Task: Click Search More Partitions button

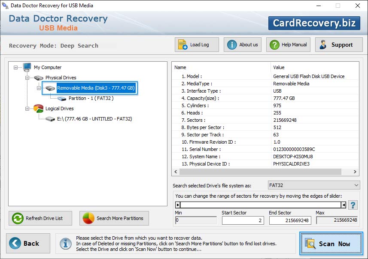Action: [x=114, y=218]
